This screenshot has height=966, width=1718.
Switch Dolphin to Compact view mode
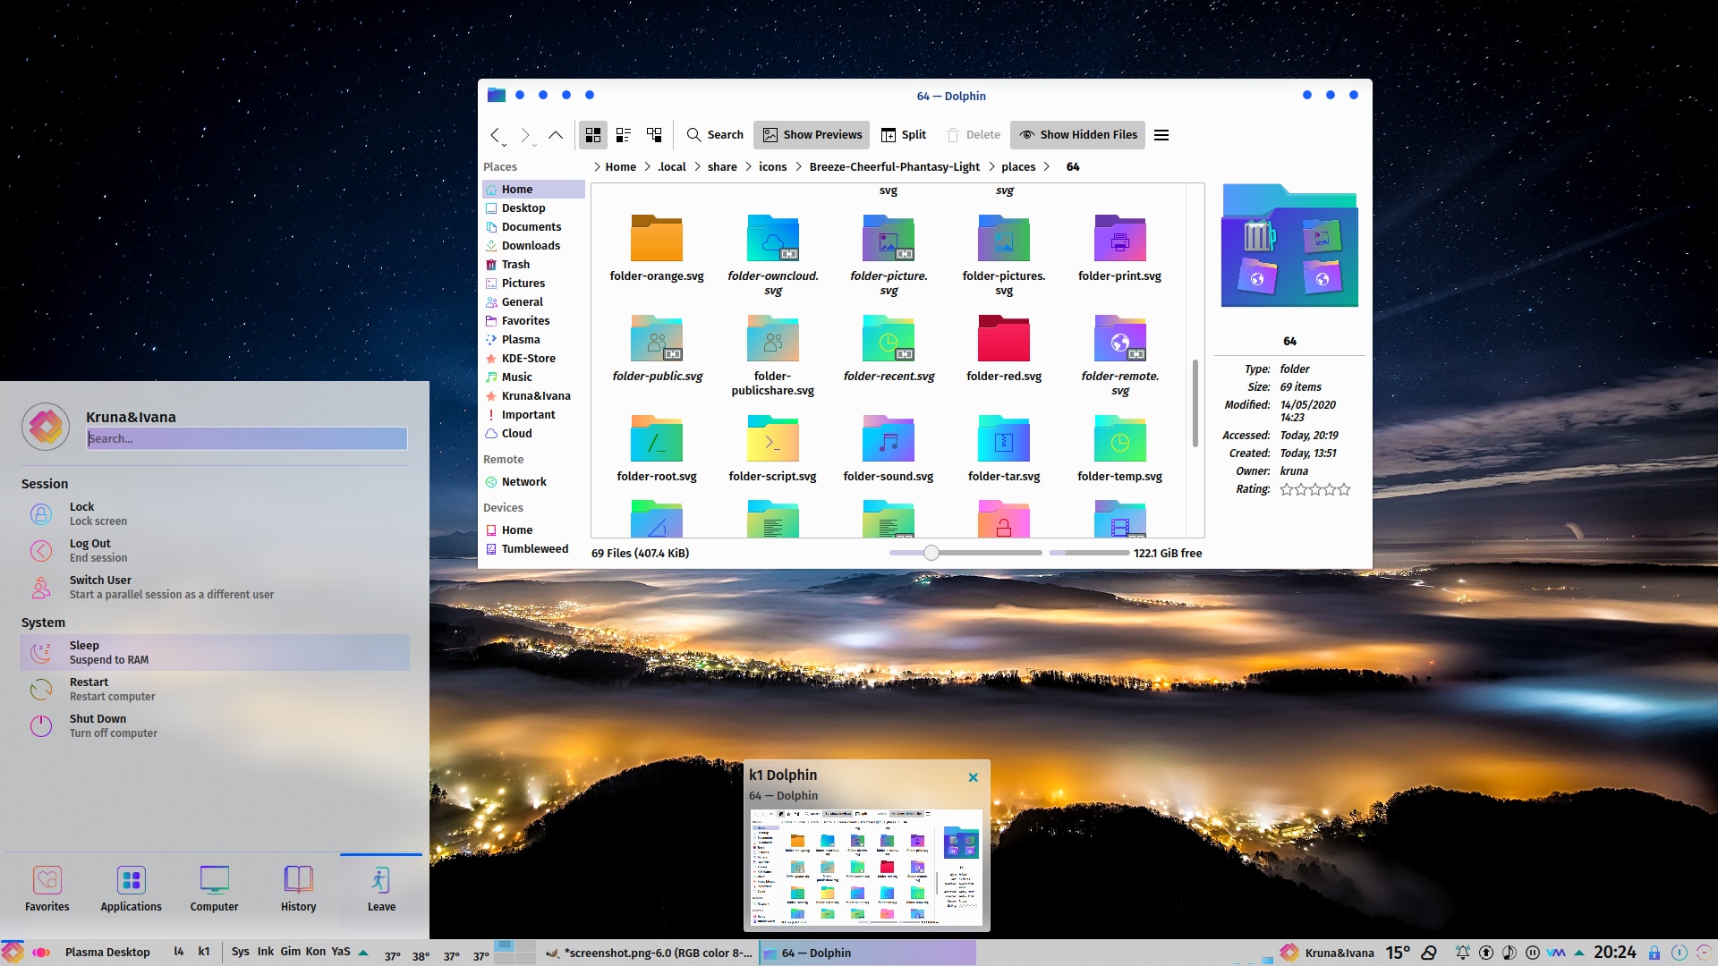coord(624,135)
